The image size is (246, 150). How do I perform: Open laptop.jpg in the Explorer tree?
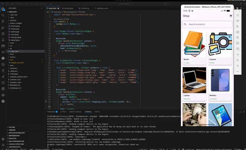point(15,32)
